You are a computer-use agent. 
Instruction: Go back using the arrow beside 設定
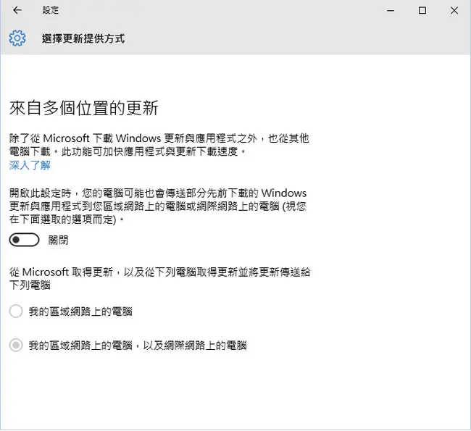pyautogui.click(x=17, y=10)
